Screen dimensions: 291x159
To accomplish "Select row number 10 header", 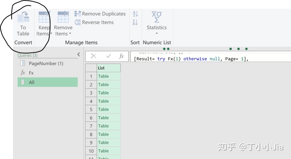I will click(91, 151).
